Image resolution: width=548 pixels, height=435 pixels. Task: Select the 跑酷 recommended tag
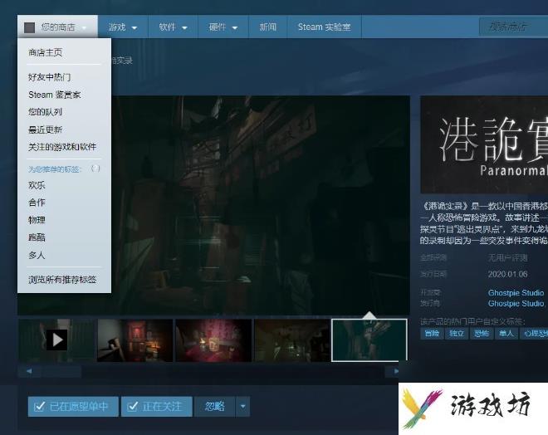pyautogui.click(x=37, y=237)
